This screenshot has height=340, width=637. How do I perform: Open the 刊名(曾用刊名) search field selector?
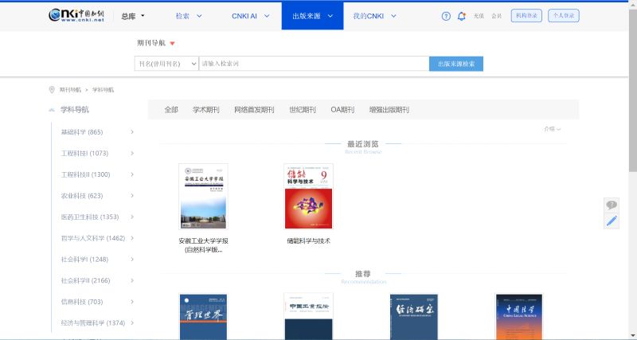pyautogui.click(x=166, y=64)
